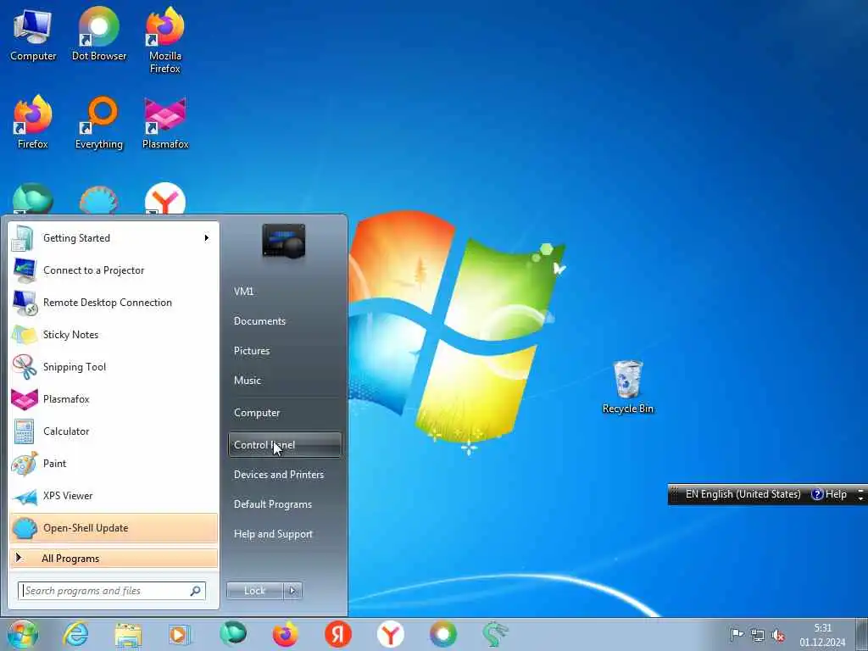Click the Lock button
Image resolution: width=868 pixels, height=651 pixels.
point(254,591)
